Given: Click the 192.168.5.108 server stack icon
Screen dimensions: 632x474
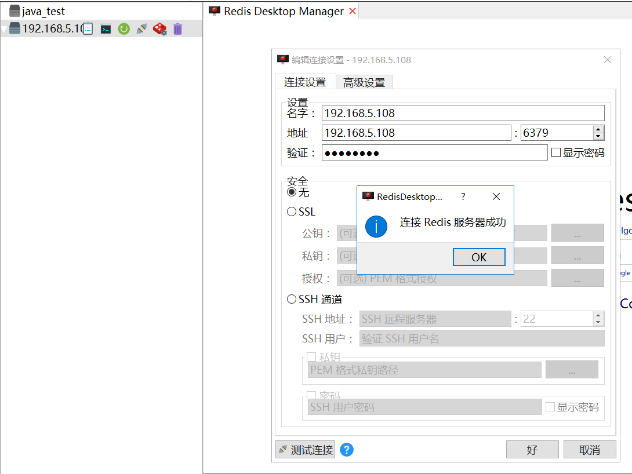Looking at the screenshot, I should (14, 28).
